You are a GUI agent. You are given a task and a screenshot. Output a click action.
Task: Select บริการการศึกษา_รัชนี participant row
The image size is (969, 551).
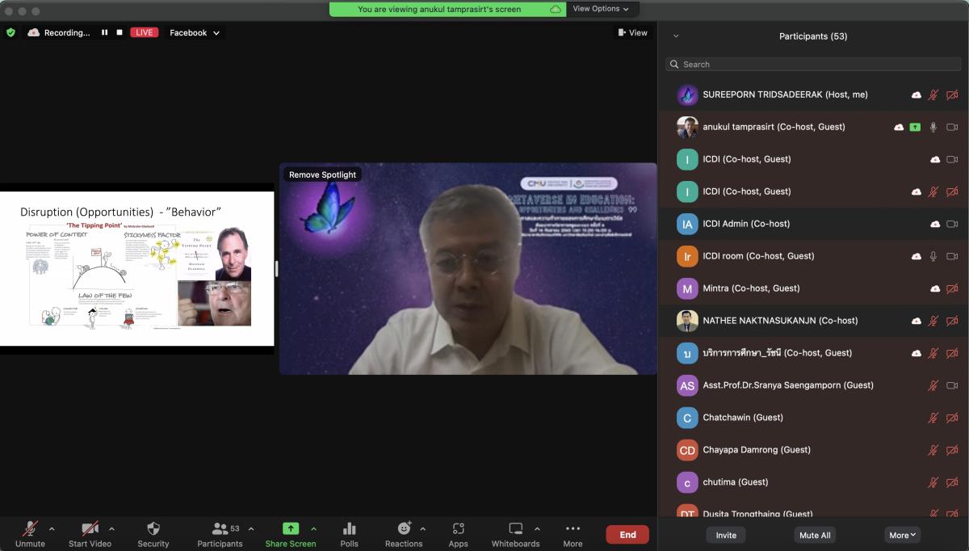coord(813,353)
